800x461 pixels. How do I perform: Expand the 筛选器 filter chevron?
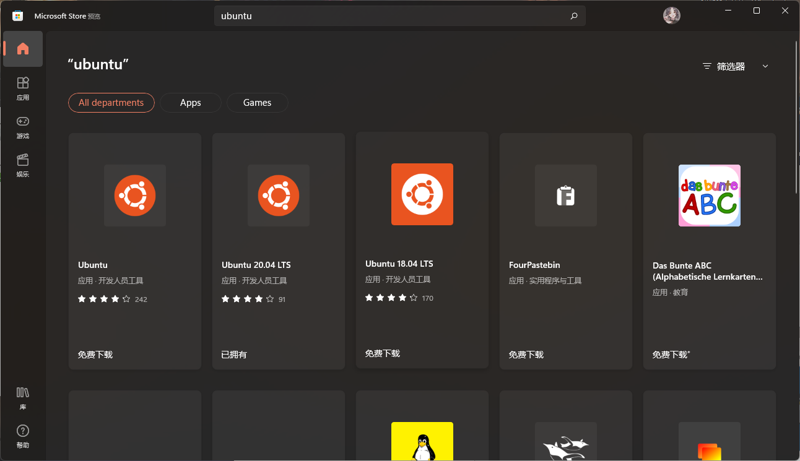click(x=765, y=66)
